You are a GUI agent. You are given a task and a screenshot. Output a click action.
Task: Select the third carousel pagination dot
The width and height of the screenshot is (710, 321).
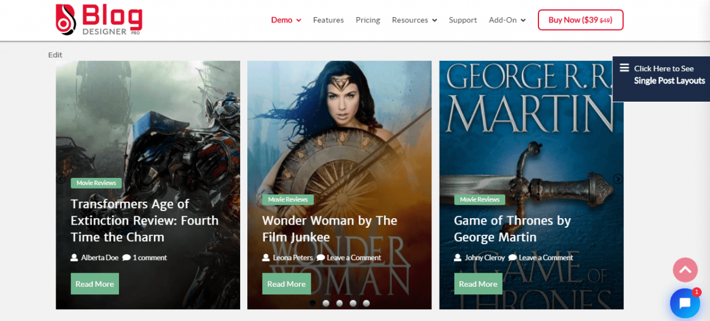[x=340, y=303]
